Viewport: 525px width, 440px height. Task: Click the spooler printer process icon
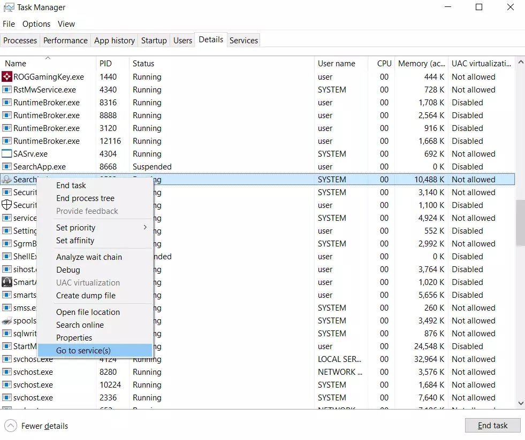tap(7, 321)
